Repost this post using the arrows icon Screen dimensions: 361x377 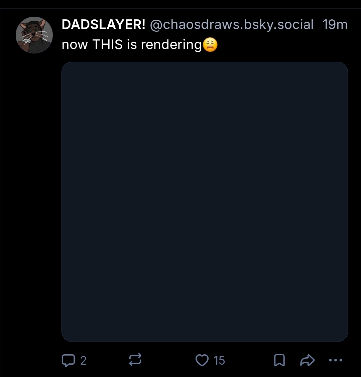(135, 360)
